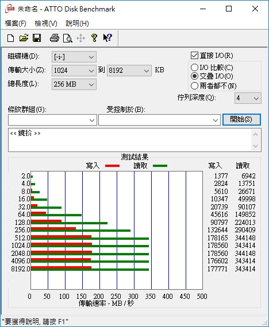
Task: Expand transfer size dropdown showing 1024
Action: (x=74, y=71)
